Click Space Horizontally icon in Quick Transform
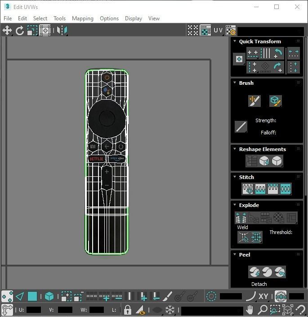This screenshot has height=317, width=308. (x=294, y=54)
